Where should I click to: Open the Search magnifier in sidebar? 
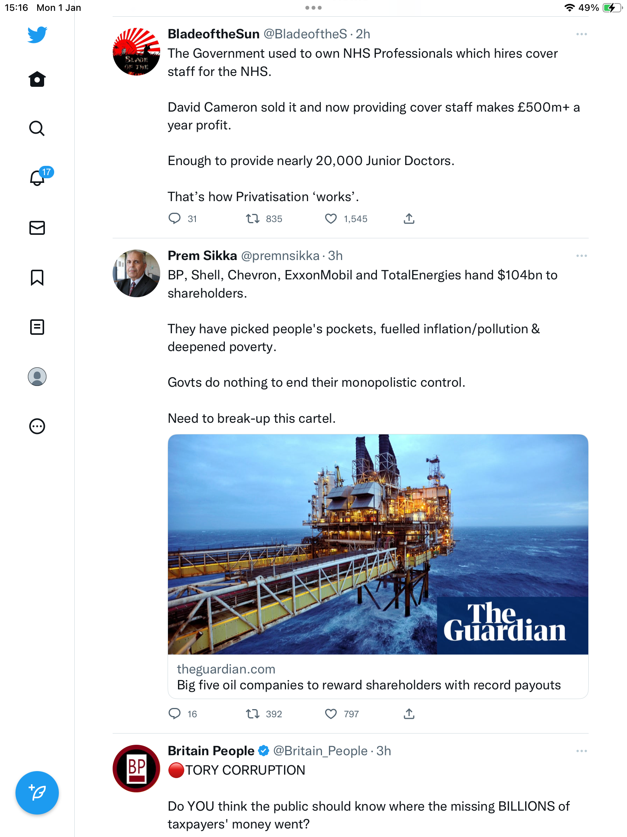point(37,128)
